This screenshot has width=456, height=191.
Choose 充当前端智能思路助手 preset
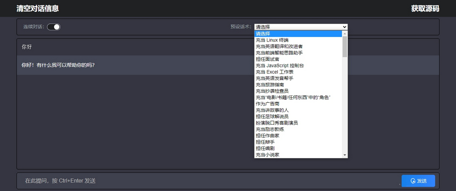click(298, 53)
